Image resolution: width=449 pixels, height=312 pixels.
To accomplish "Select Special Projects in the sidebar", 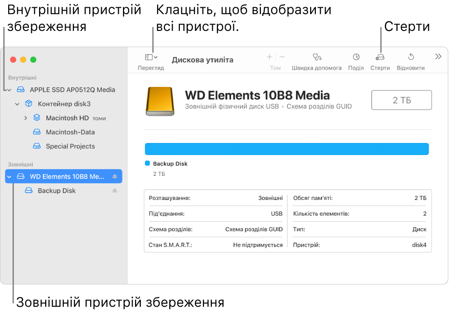I will point(70,146).
